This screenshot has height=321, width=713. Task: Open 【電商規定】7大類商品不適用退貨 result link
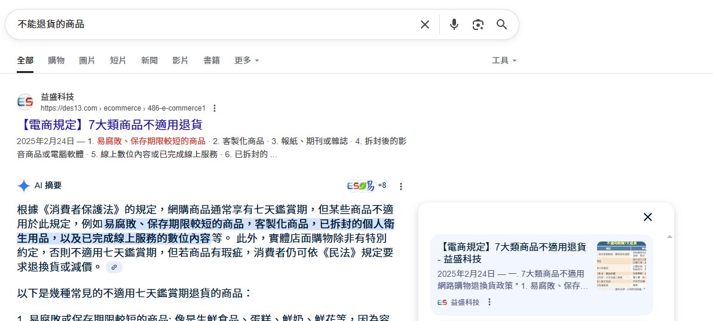(x=112, y=125)
